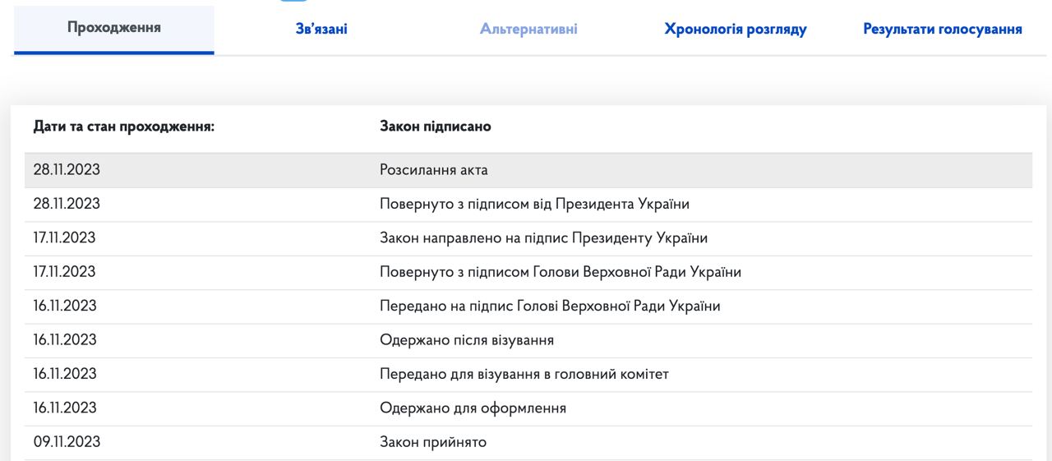Viewport: 1052px width, 461px height.
Task: Select the Альтернативні tab
Action: coord(528,30)
